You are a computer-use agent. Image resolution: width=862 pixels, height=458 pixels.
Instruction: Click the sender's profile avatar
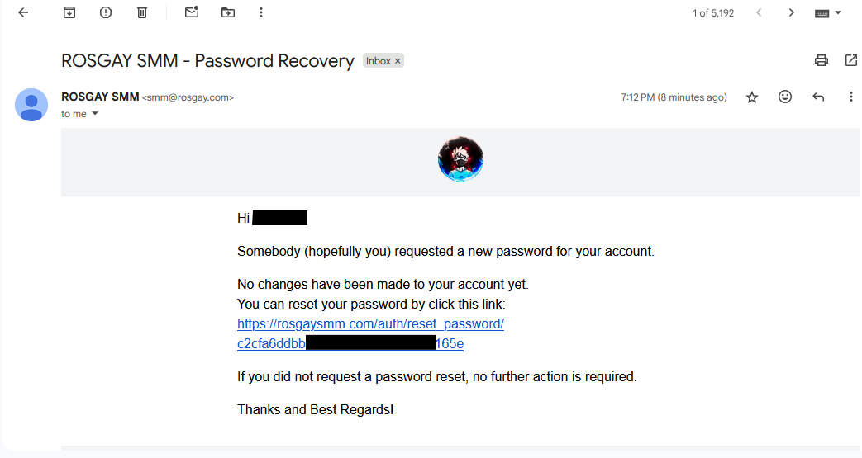32,104
